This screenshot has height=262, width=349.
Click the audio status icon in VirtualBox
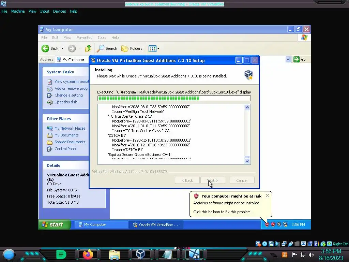coord(277,244)
